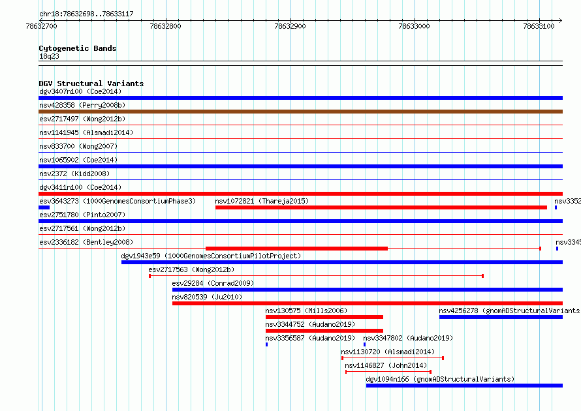Viewport: 581px width, 411px height.
Task: Click ruler position 78632800
Action: [165, 26]
